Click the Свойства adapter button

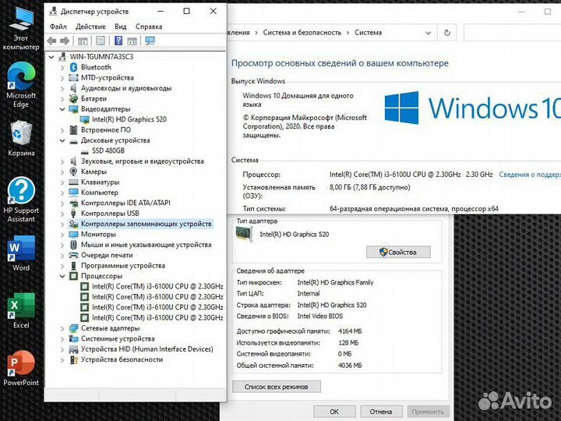pos(398,253)
